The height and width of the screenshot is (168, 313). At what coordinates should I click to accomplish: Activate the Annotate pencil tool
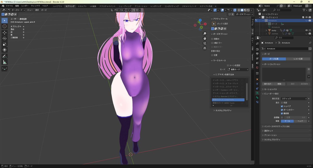click(x=4, y=56)
